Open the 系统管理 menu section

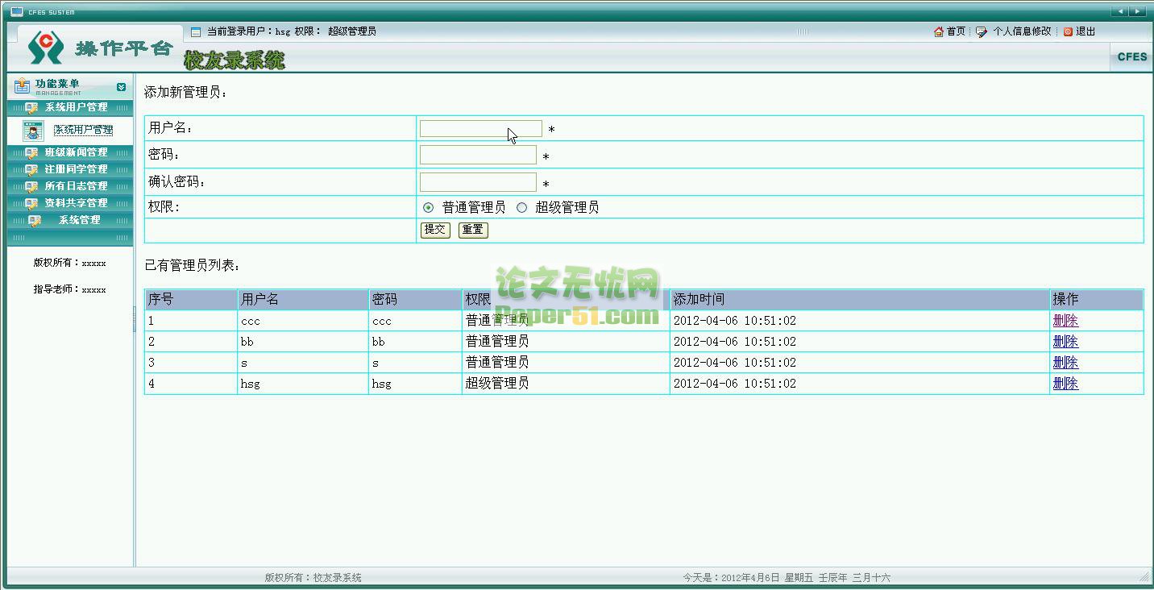[78, 220]
